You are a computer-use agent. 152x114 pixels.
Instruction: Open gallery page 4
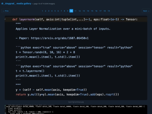point(52,11)
